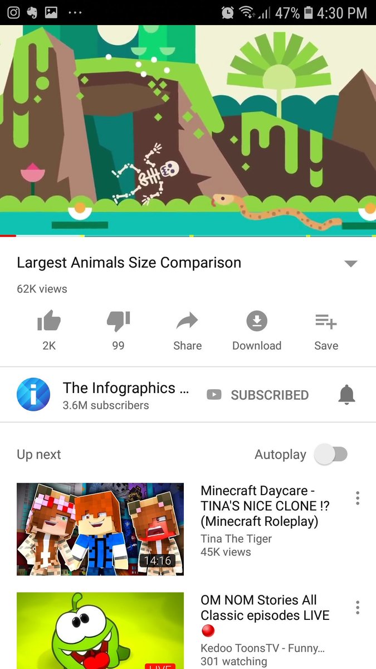This screenshot has height=669, width=376.
Task: Open The Infographics channel avatar
Action: tap(33, 395)
